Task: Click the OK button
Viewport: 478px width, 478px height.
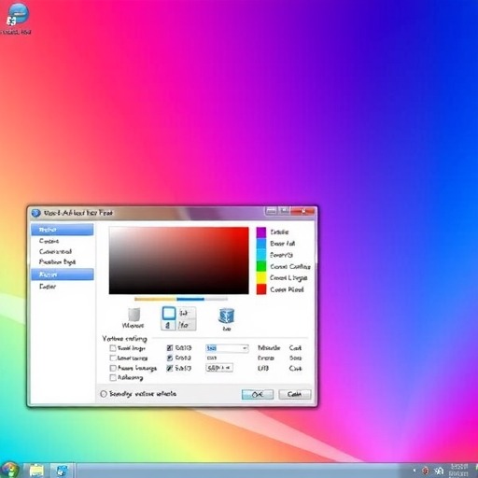Action: [258, 394]
